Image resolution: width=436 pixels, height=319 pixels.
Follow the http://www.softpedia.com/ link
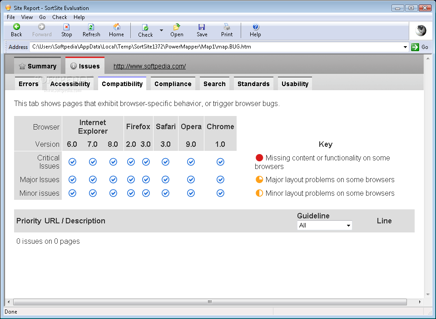pyautogui.click(x=149, y=66)
